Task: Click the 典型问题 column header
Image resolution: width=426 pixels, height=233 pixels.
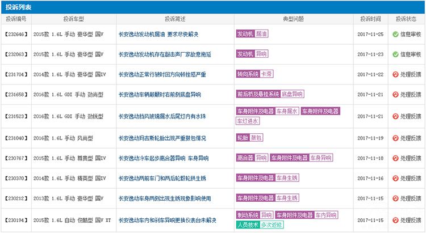Action: click(294, 19)
